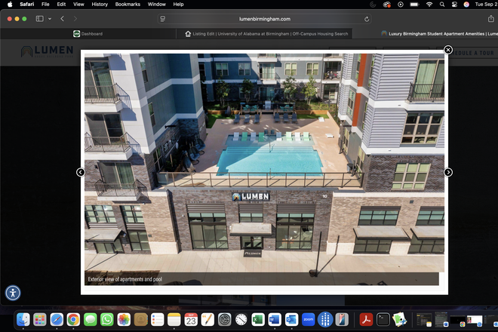Close the image lightbox with the X button
The height and width of the screenshot is (332, 498).
447,50
